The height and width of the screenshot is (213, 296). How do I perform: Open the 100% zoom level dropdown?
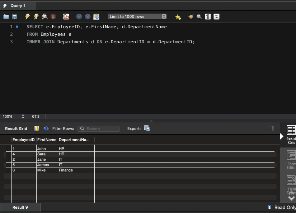[14, 116]
